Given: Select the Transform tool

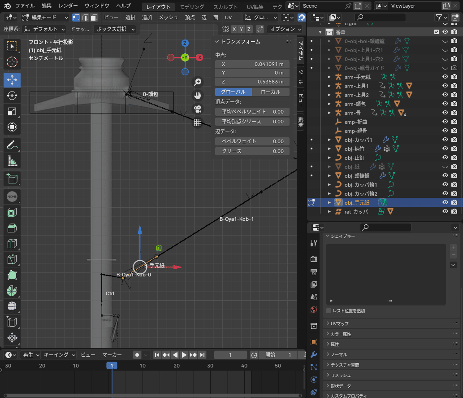Looking at the screenshot, I should (12, 127).
